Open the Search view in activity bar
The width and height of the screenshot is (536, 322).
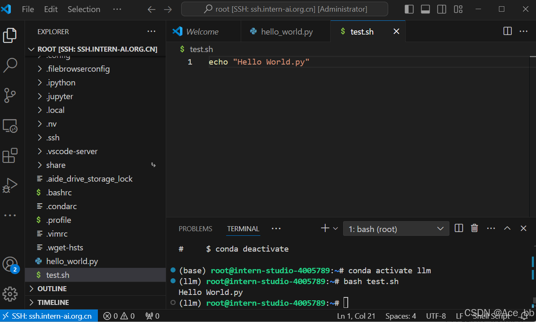[10, 65]
